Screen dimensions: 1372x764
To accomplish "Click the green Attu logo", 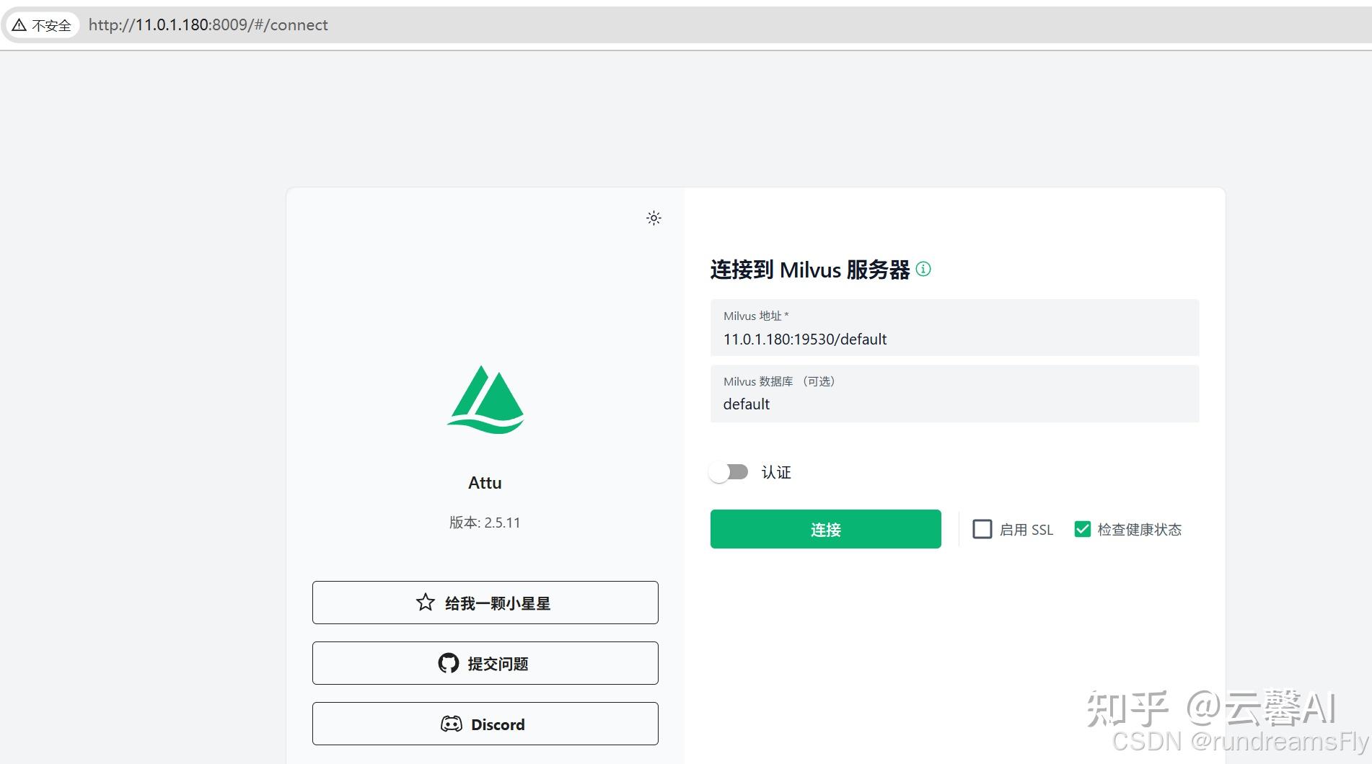I will (485, 401).
